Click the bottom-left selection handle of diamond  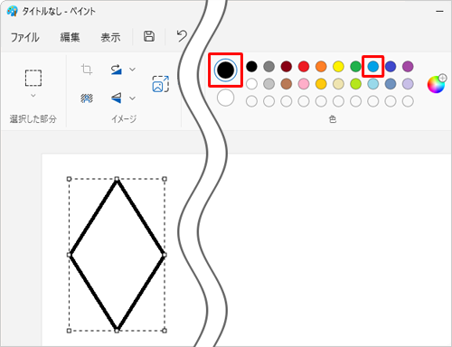point(69,331)
